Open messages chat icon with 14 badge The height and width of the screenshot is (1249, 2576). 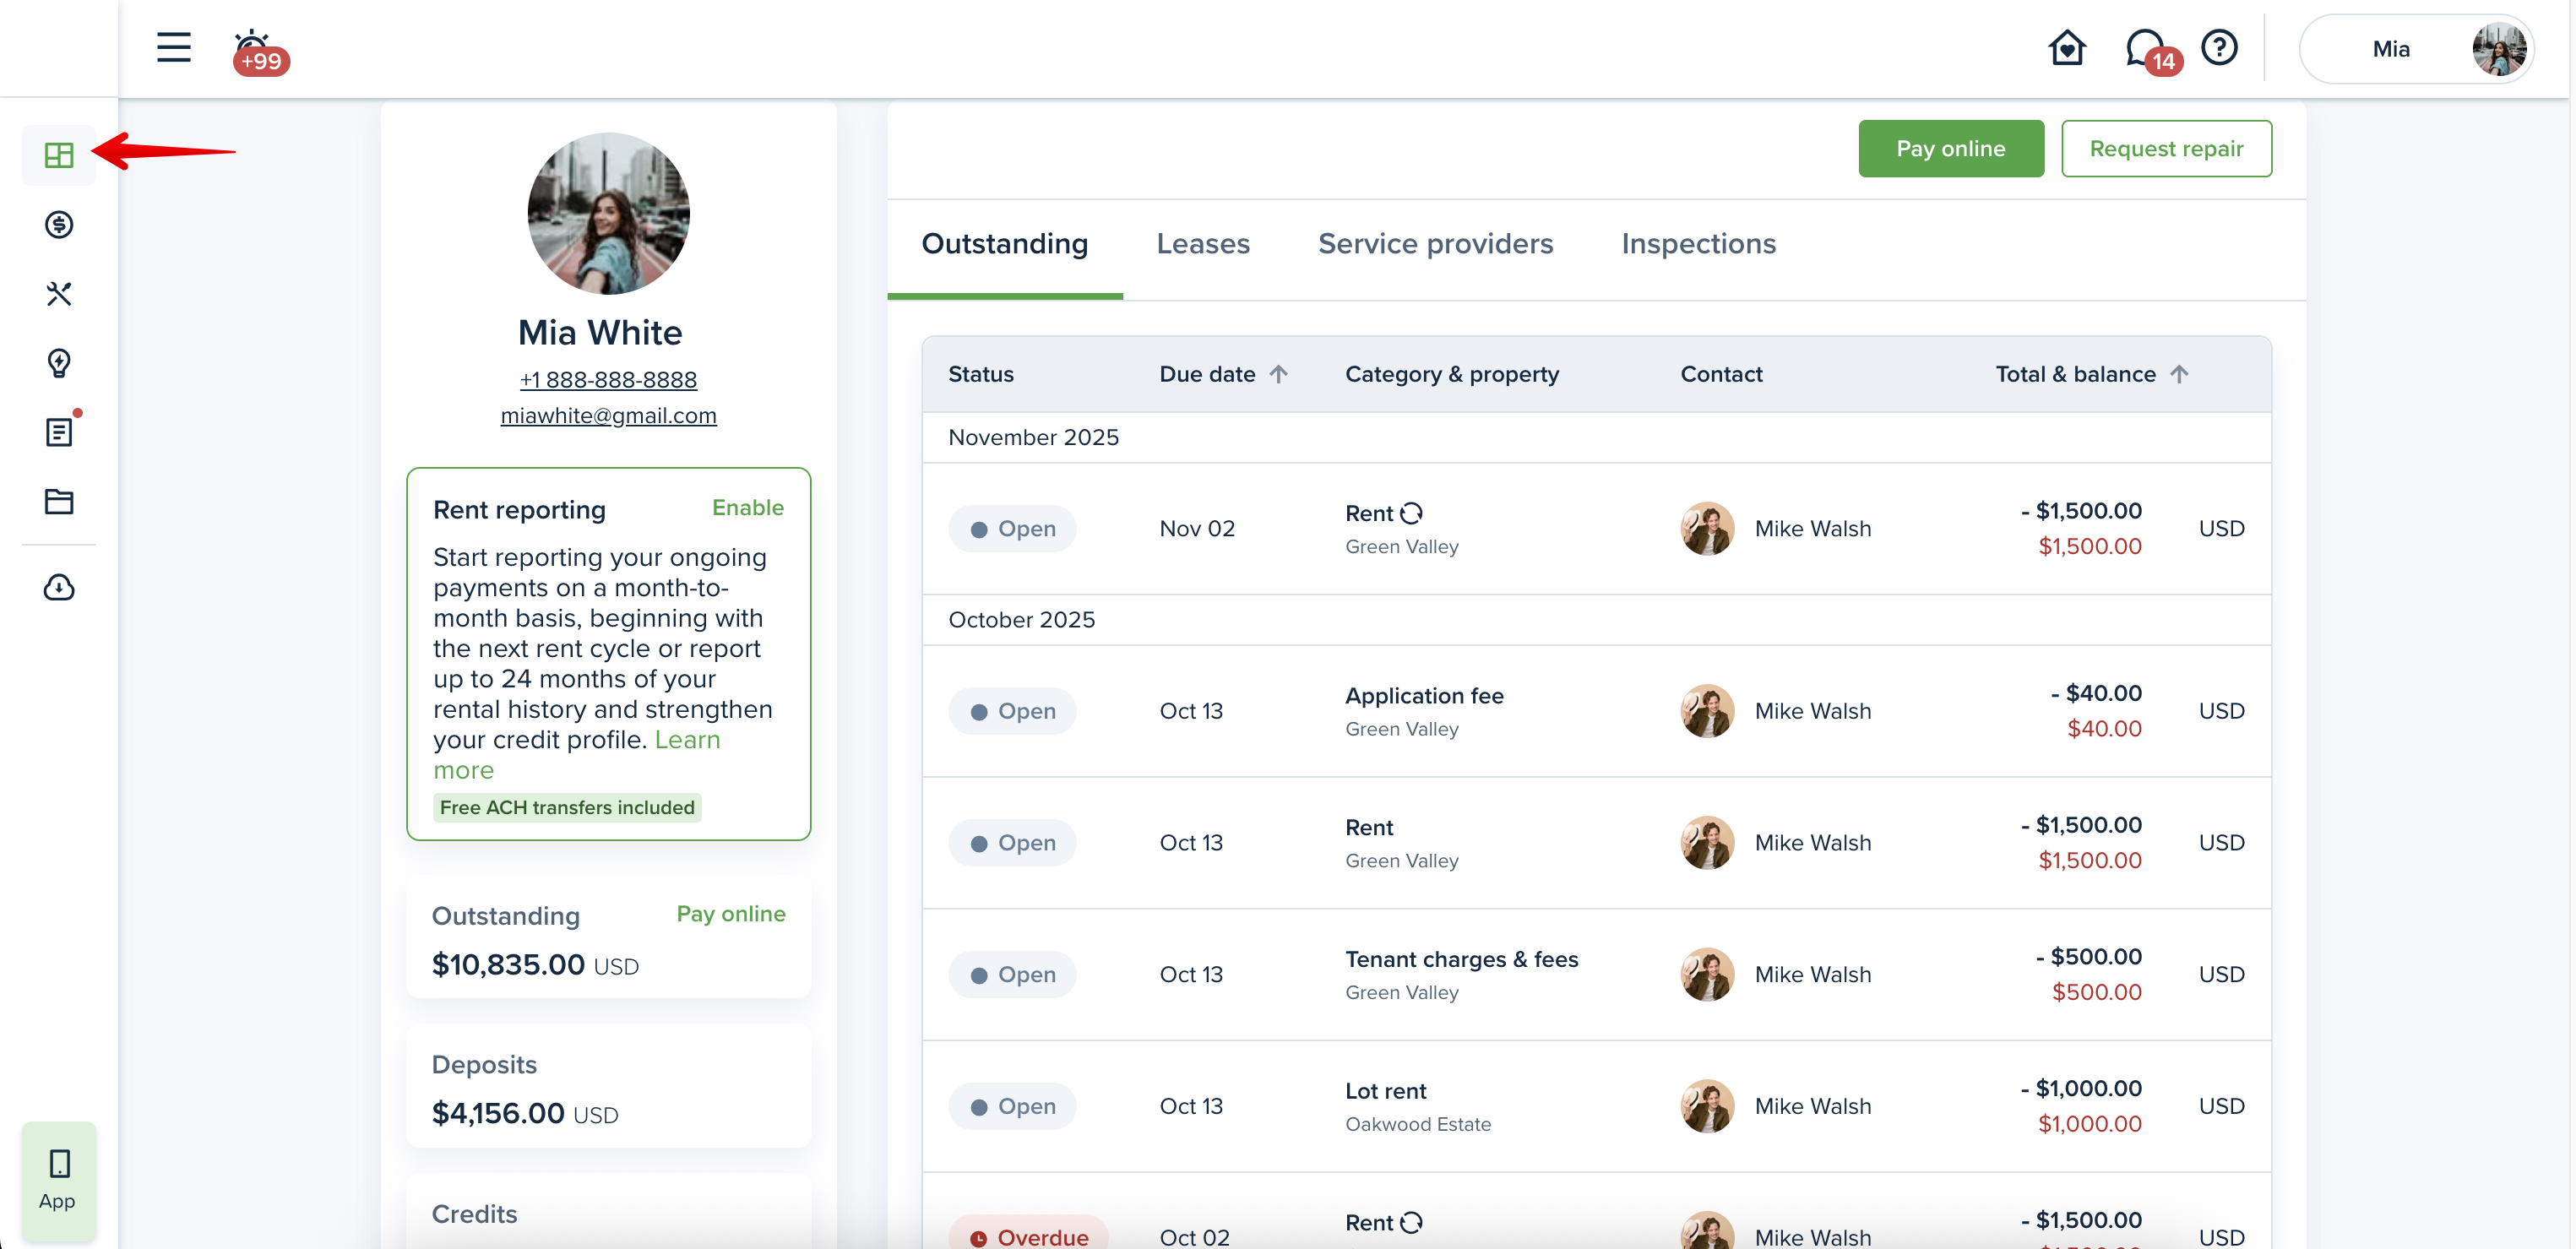pos(2146,49)
